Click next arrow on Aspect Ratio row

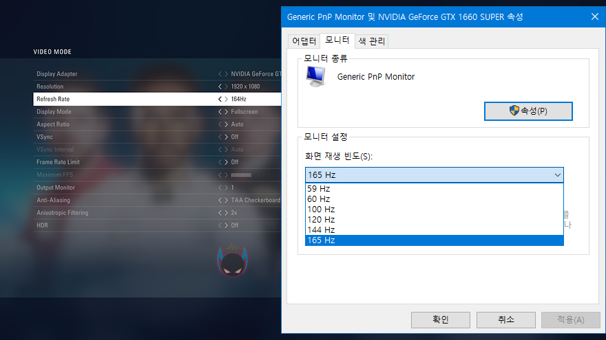(226, 124)
